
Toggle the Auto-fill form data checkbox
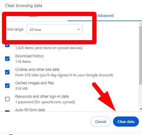click(7, 111)
